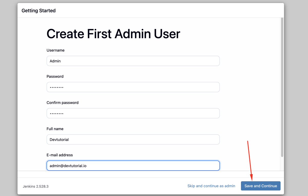
Task: Click the scrollbar track below the thumb
Action: [x=282, y=163]
